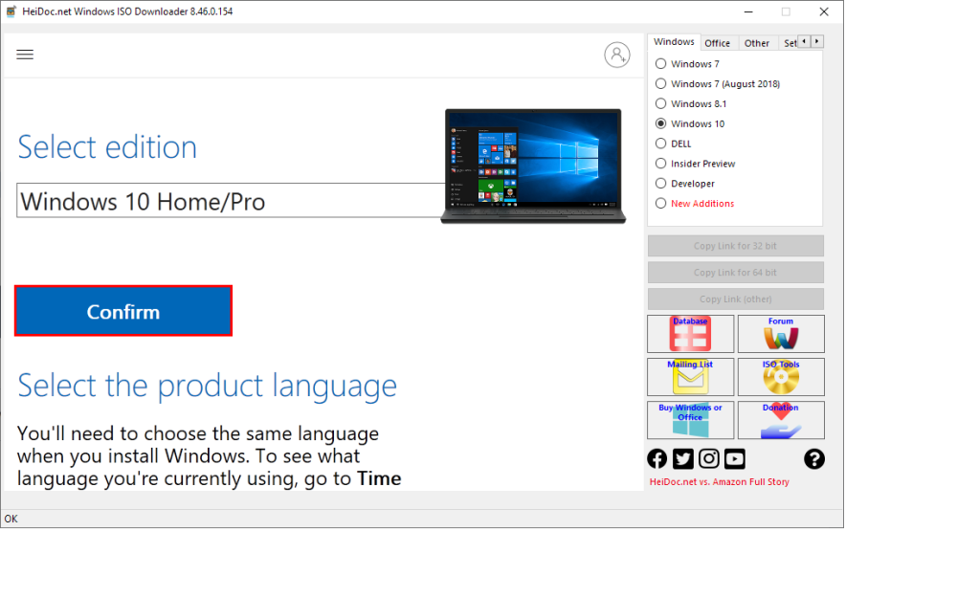Viewport: 957px width, 598px height.
Task: Click the Confirm button
Action: pyautogui.click(x=123, y=311)
